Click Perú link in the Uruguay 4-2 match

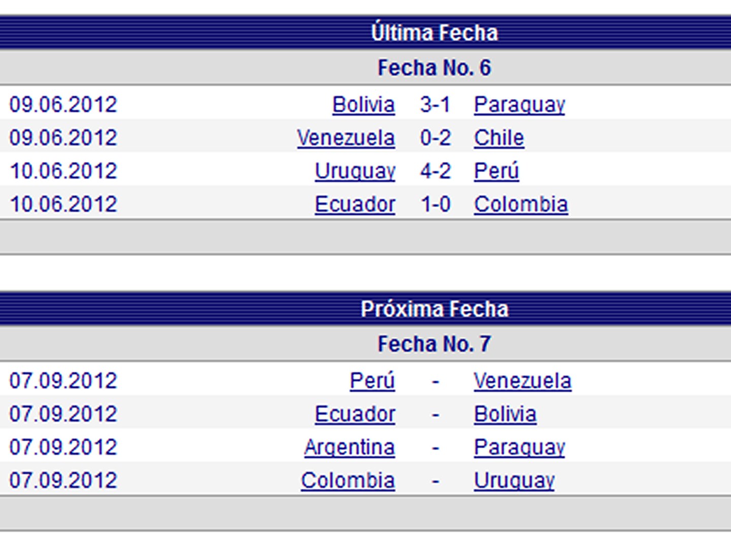(x=496, y=171)
